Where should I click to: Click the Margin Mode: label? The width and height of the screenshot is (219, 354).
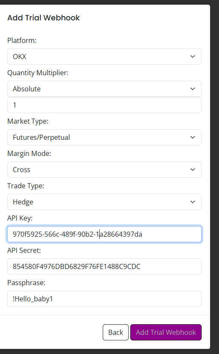pos(29,153)
